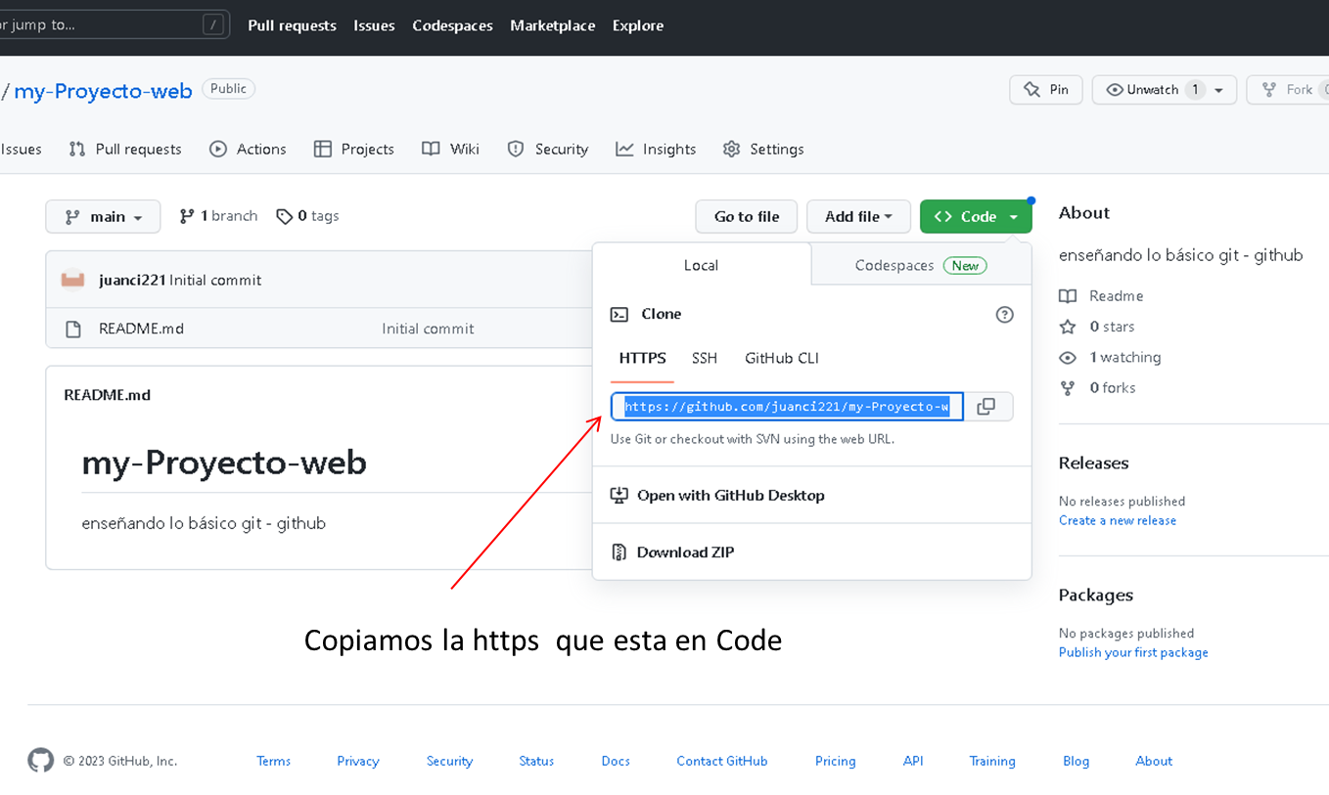
Task: Switch to the Codespaces tab
Action: [921, 265]
